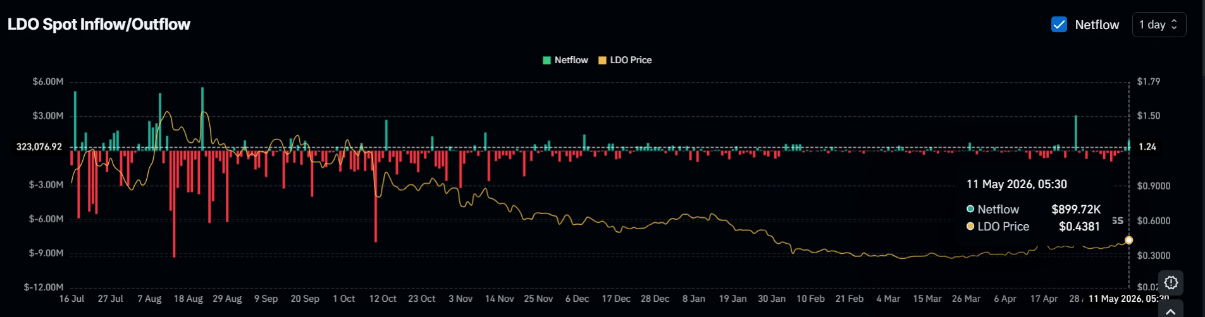1205x317 pixels.
Task: Click the tooltip Netflow value $899.72K
Action: coord(1076,209)
